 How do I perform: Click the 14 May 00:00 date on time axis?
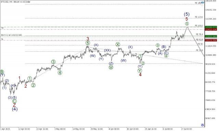[x=79, y=129]
